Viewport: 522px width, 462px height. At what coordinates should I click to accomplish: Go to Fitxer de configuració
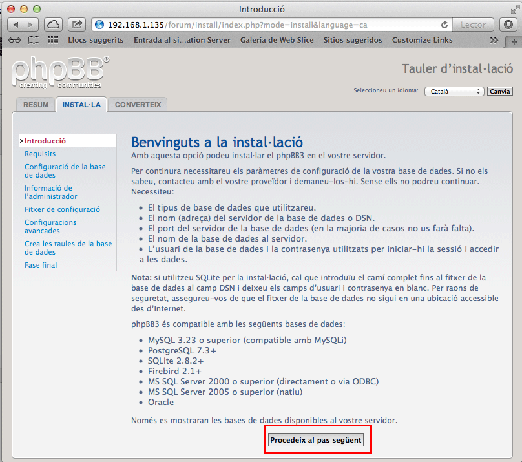click(x=62, y=209)
